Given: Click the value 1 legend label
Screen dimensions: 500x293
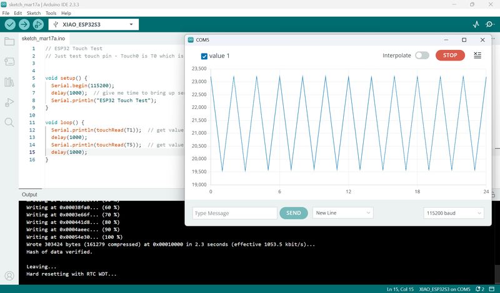Looking at the screenshot, I should pyautogui.click(x=219, y=56).
